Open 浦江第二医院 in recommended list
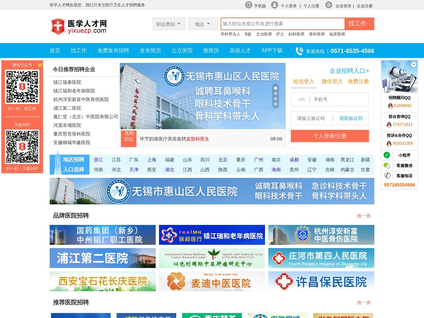The width and height of the screenshot is (424, 318). [67, 108]
